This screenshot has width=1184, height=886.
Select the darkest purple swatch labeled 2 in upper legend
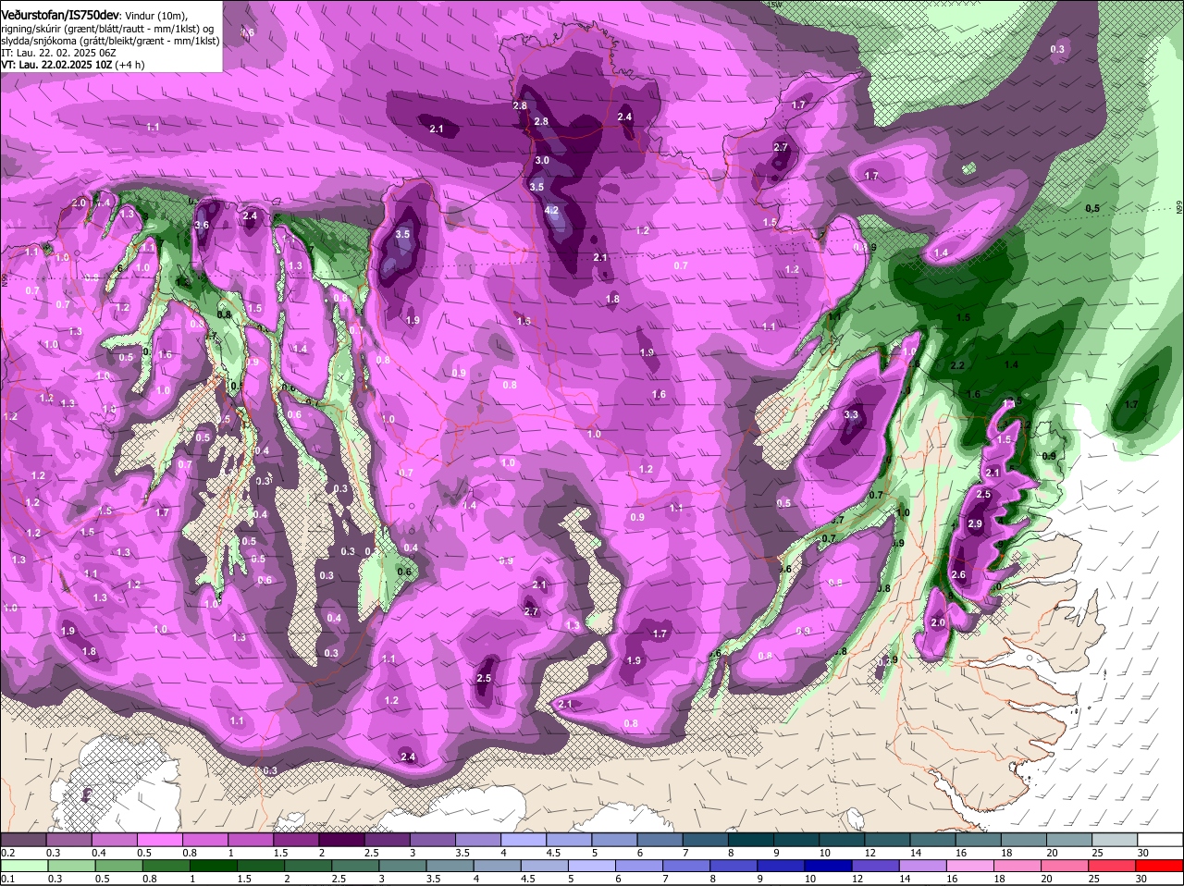tap(344, 839)
